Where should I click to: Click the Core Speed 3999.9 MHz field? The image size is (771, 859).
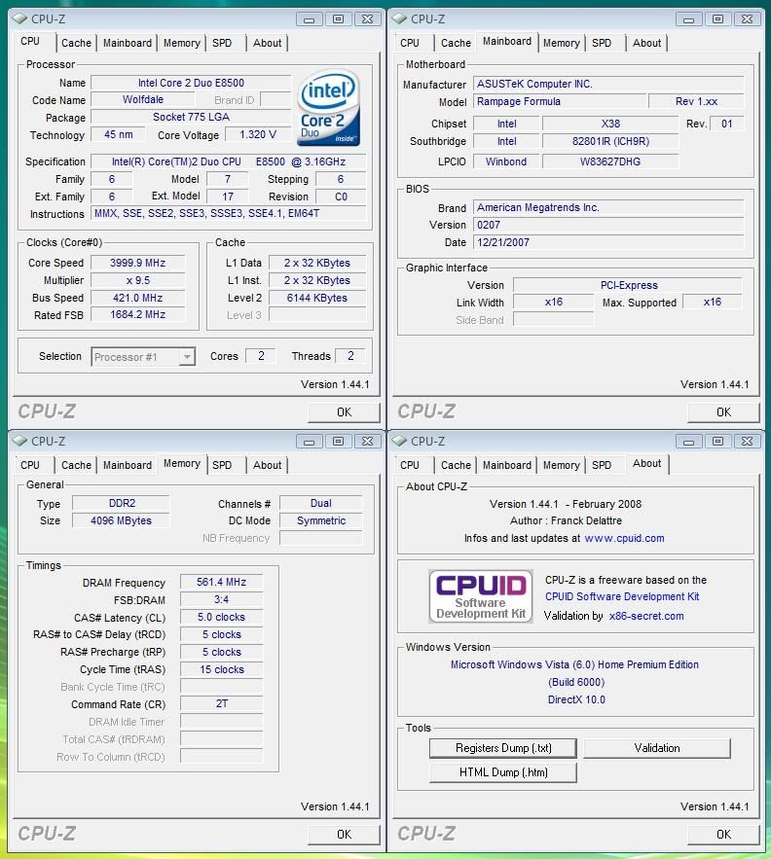137,263
